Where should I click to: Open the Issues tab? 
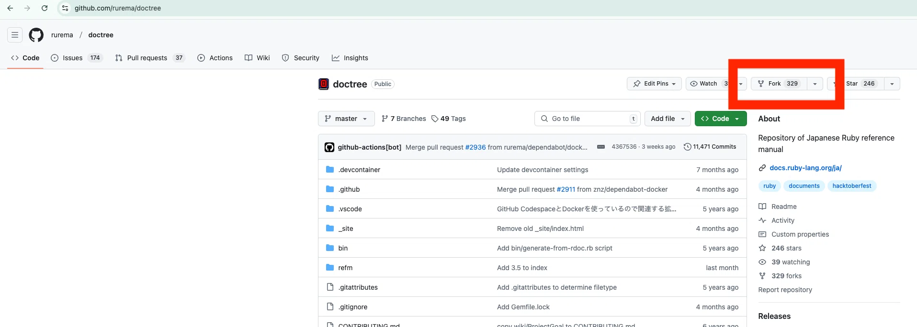pyautogui.click(x=77, y=58)
